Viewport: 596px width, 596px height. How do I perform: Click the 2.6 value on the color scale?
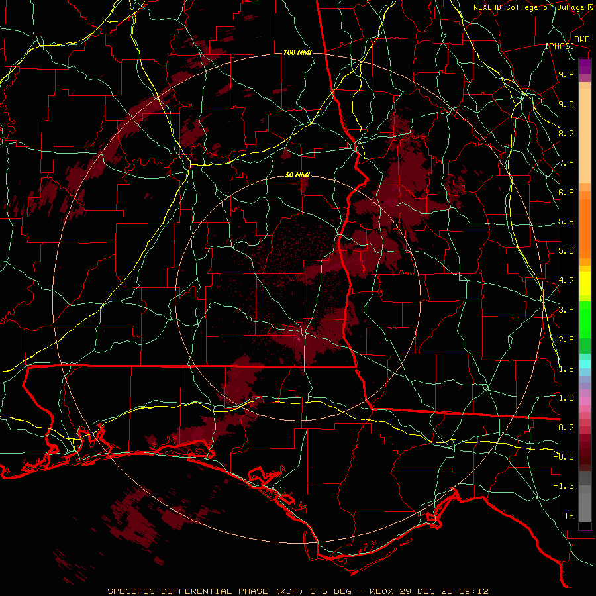[x=566, y=340]
